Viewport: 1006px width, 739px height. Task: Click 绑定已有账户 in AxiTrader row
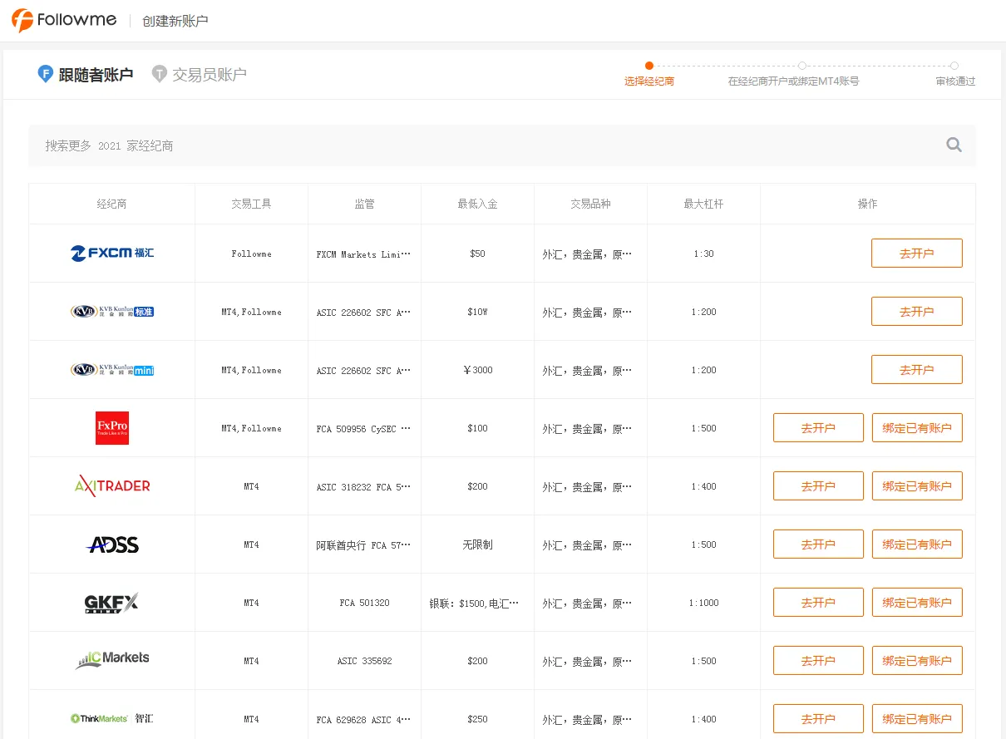917,486
